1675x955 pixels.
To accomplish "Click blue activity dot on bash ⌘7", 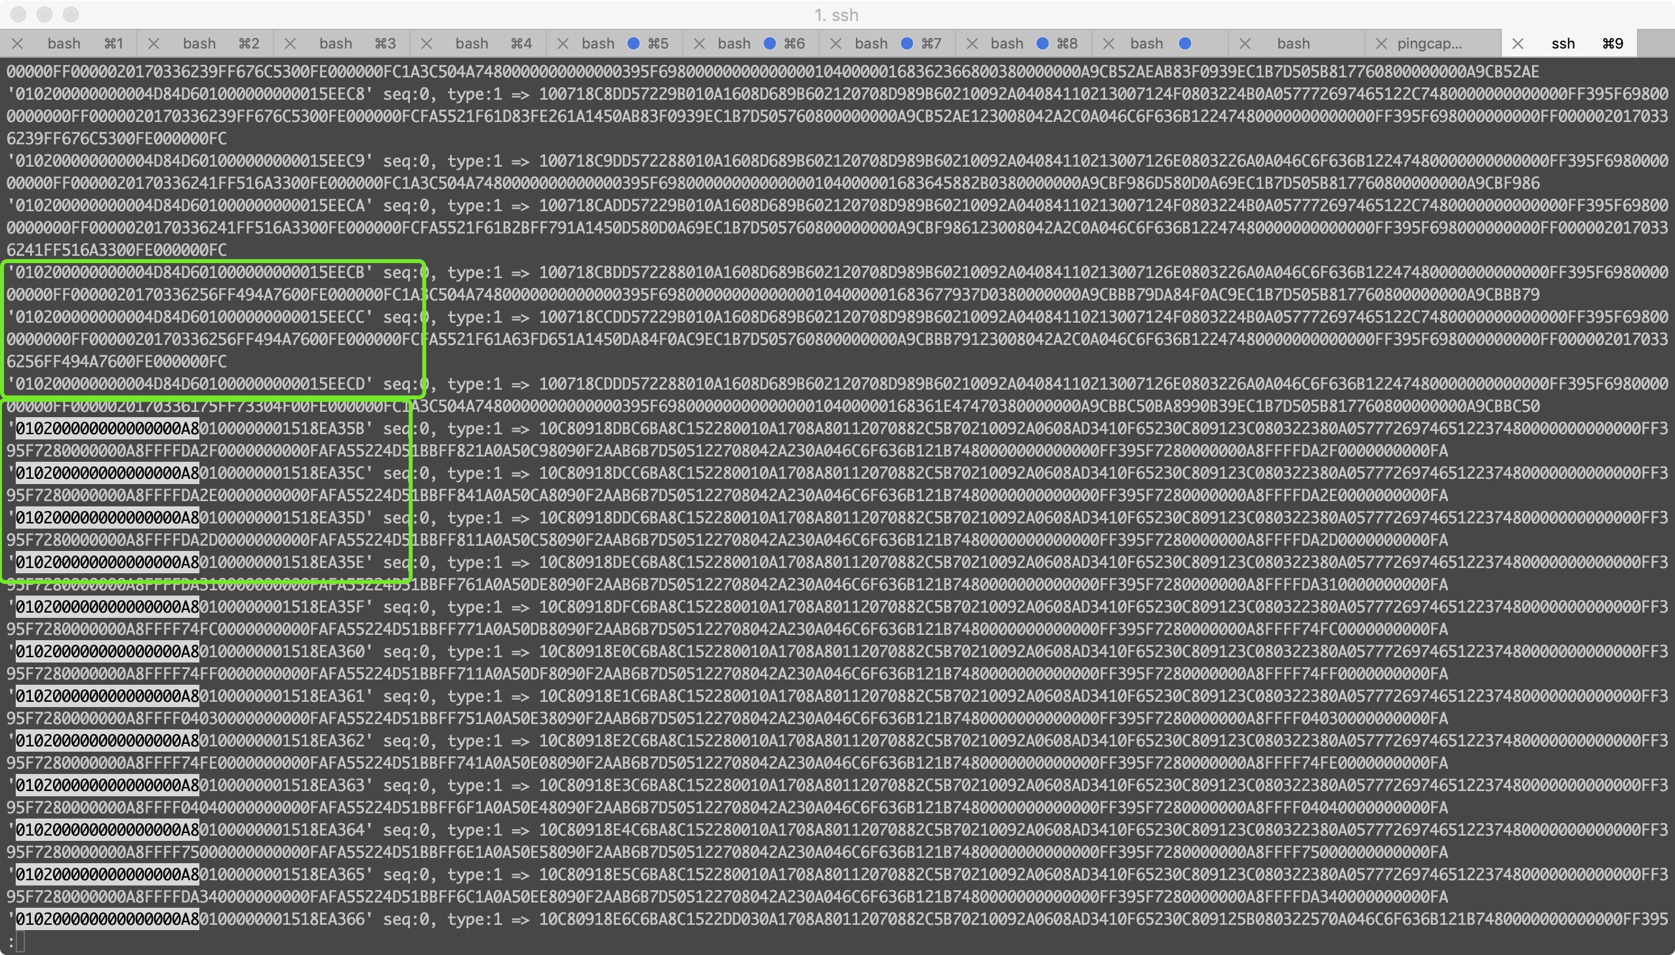I will click(x=906, y=43).
